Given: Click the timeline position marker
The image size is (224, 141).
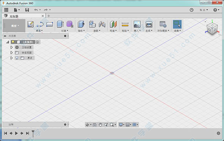Looking at the screenshot, I should [x=33, y=134].
